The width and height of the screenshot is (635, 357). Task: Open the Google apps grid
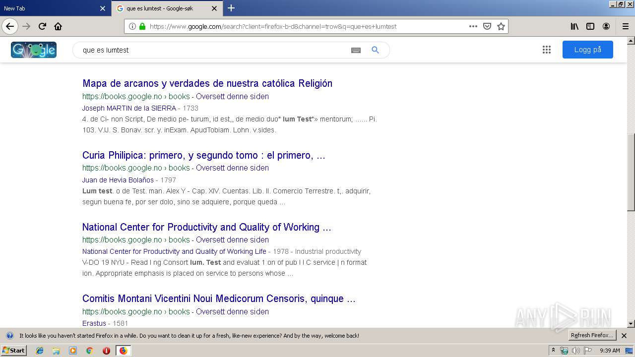[x=547, y=50]
